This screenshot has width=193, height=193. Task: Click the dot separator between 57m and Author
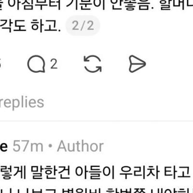(x=50, y=146)
